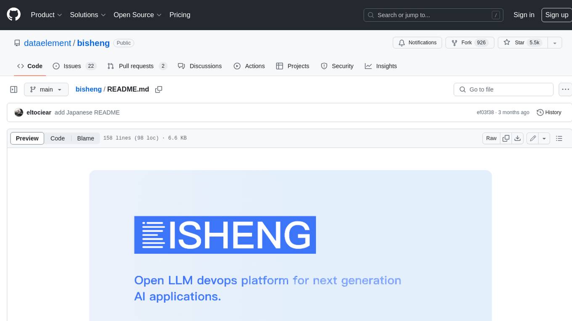Image resolution: width=572 pixels, height=321 pixels.
Task: Open the dataelement owner link
Action: coord(48,43)
